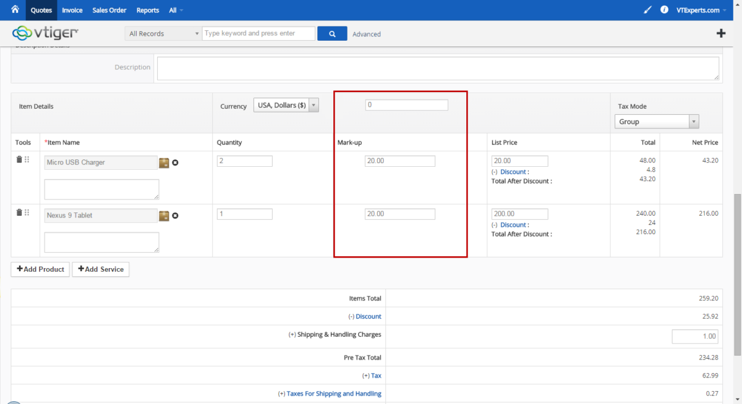
Task: Open product selector for Micro USB Charger
Action: 163,162
